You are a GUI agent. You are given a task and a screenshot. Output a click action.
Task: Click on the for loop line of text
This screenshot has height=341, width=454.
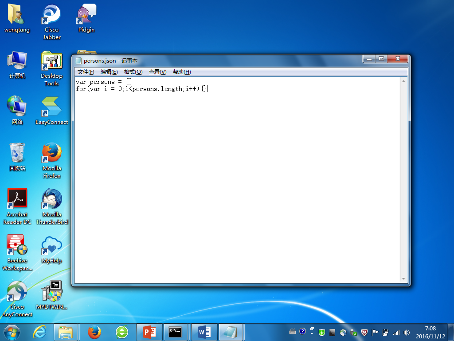coord(141,89)
